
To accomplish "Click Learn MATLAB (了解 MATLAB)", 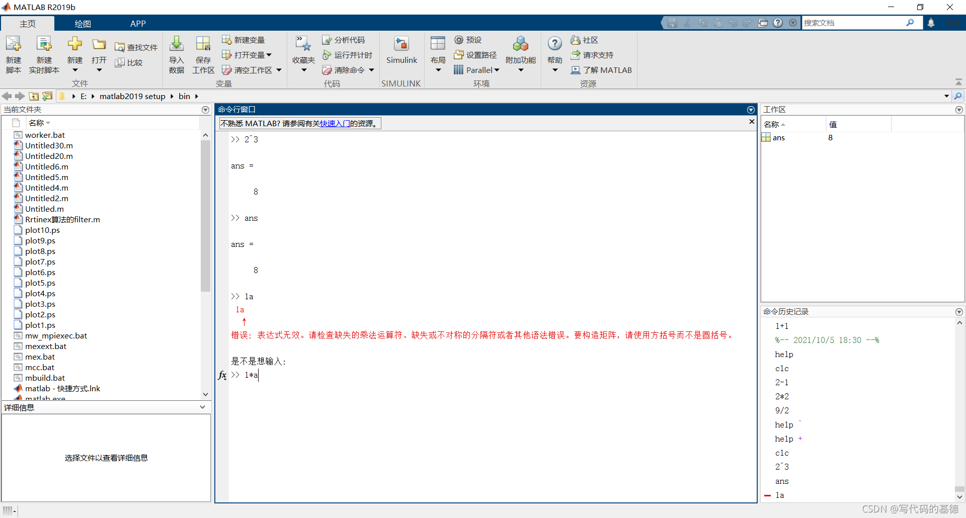I will (x=601, y=70).
